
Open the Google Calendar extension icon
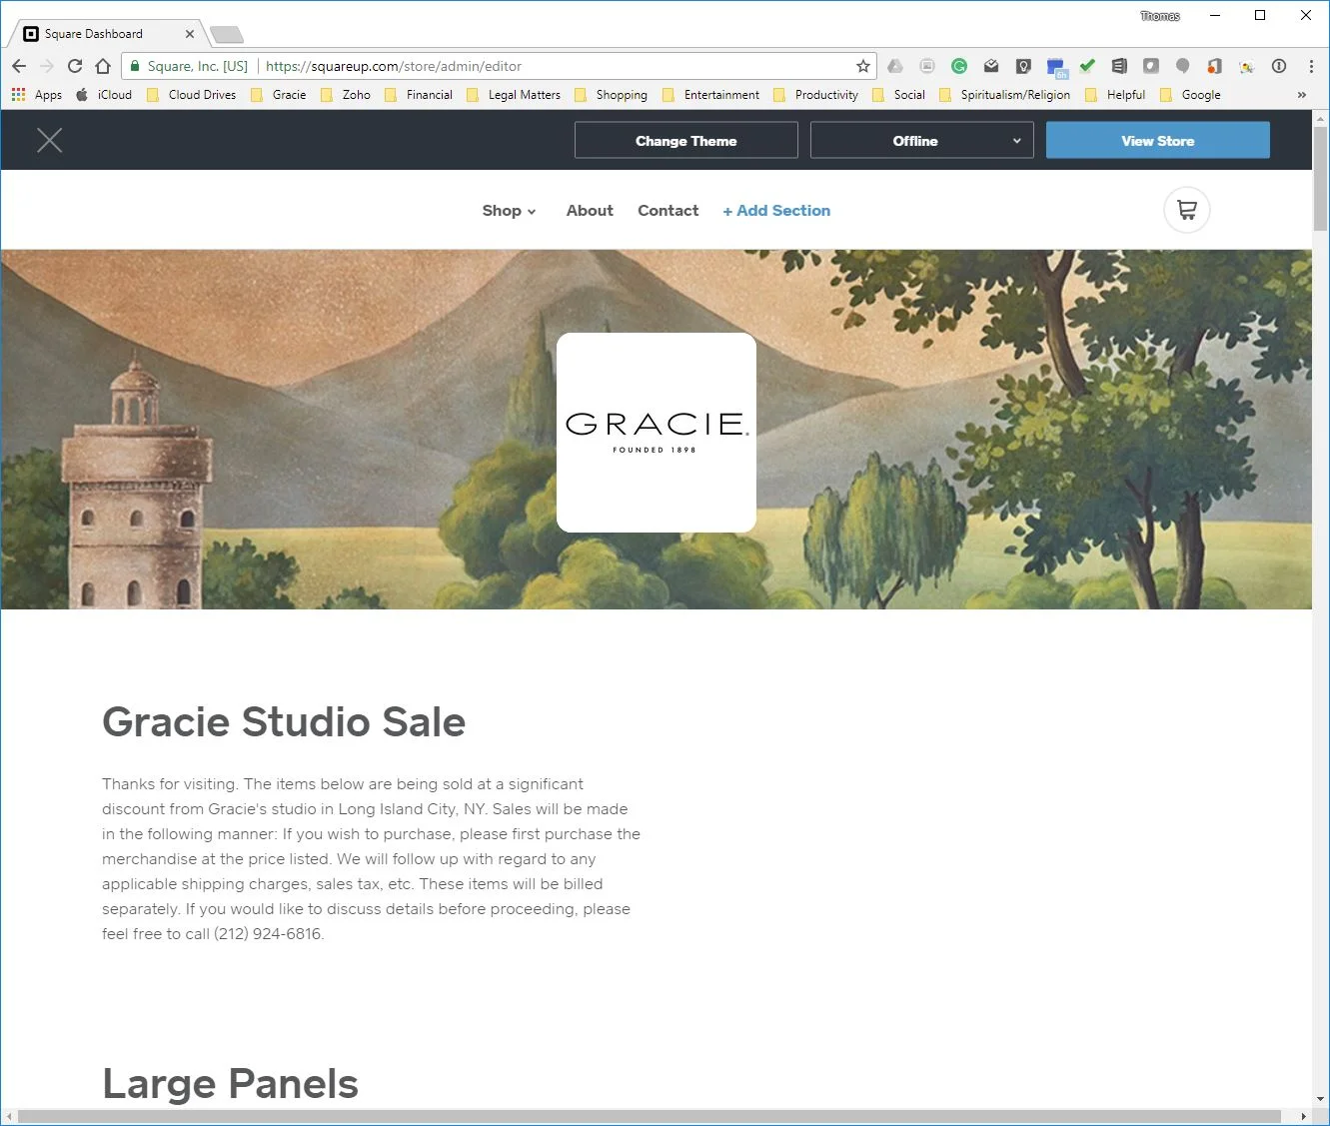tap(1057, 67)
